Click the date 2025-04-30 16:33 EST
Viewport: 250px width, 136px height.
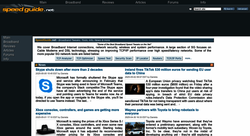pos(136,117)
